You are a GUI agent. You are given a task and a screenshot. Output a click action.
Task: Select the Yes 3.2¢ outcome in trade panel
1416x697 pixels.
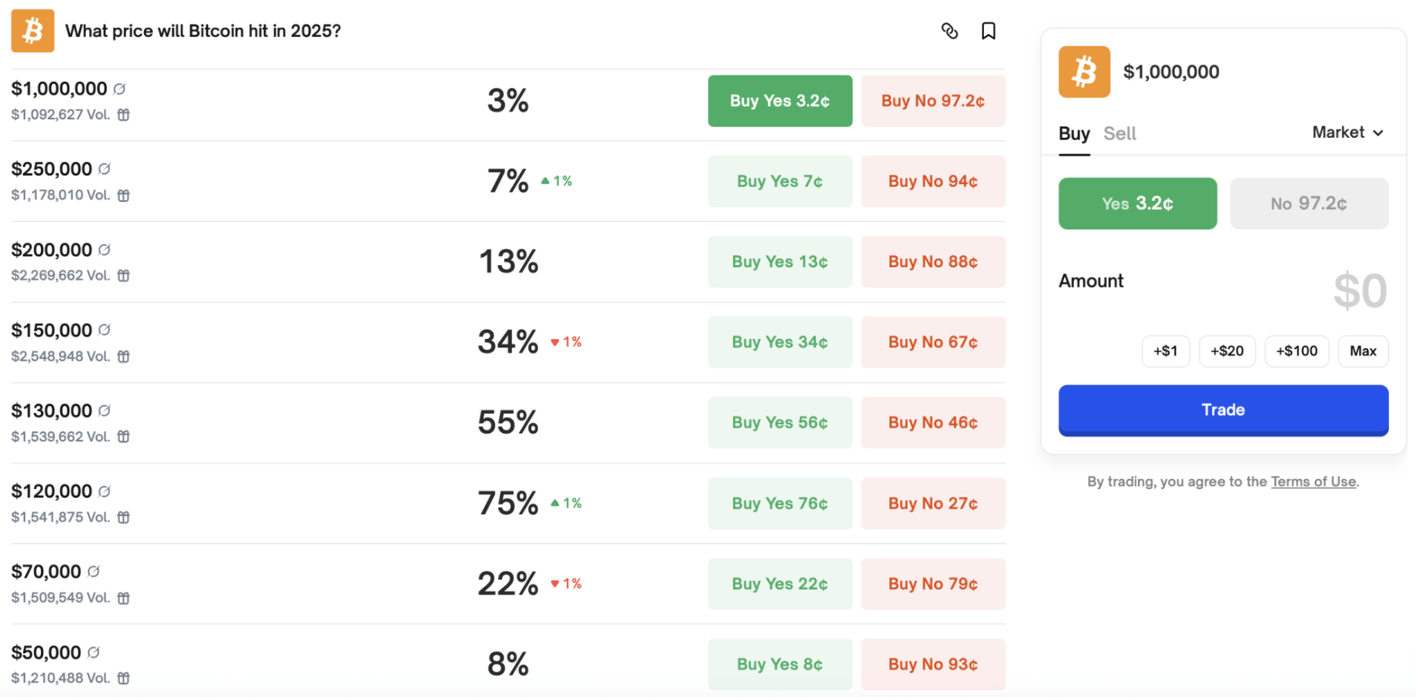[1137, 203]
